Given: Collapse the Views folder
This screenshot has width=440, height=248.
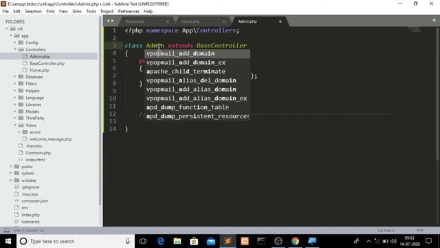Looking at the screenshot, I should (x=15, y=125).
